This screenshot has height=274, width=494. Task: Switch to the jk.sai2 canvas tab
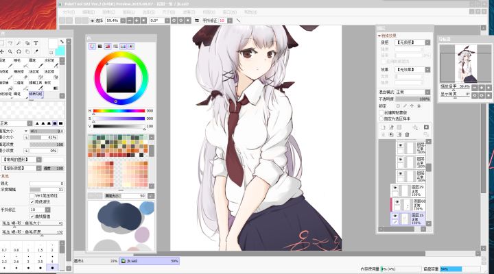coord(150,261)
